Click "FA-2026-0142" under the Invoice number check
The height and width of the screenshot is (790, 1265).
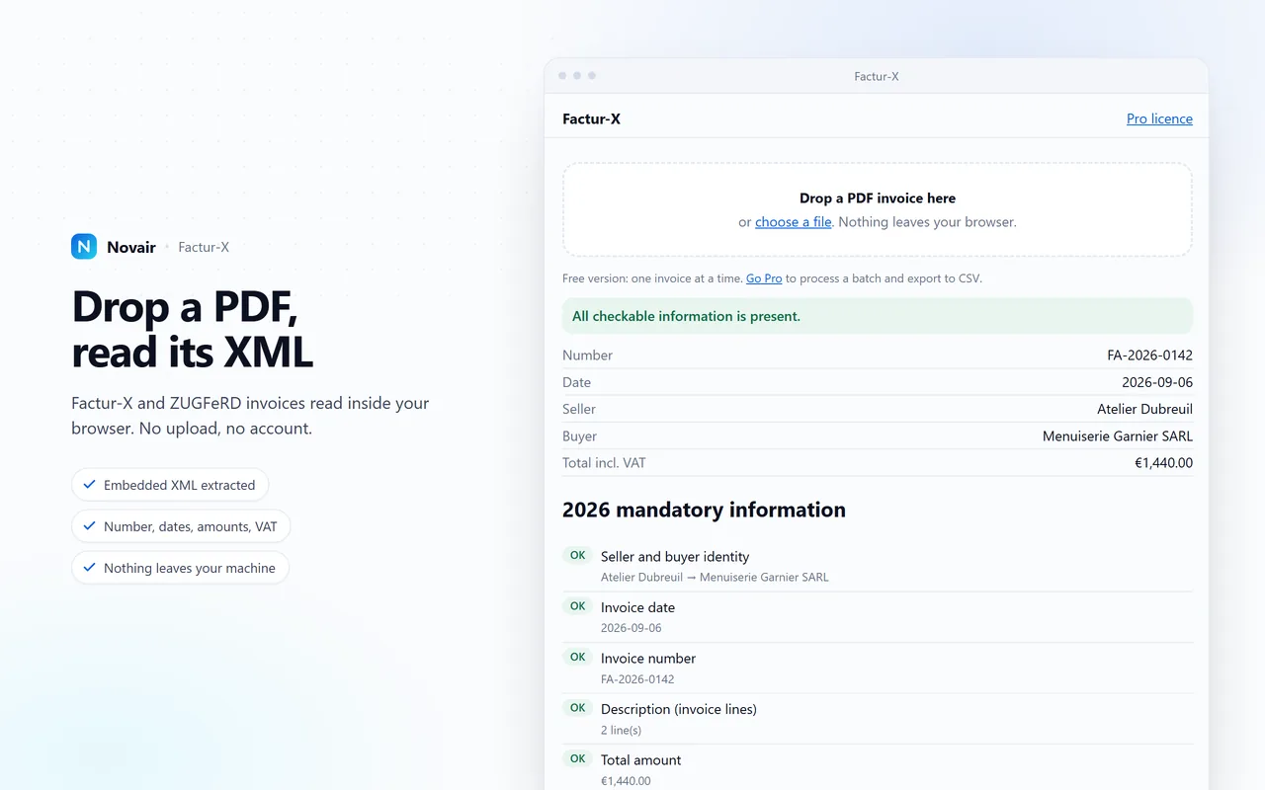coord(637,679)
